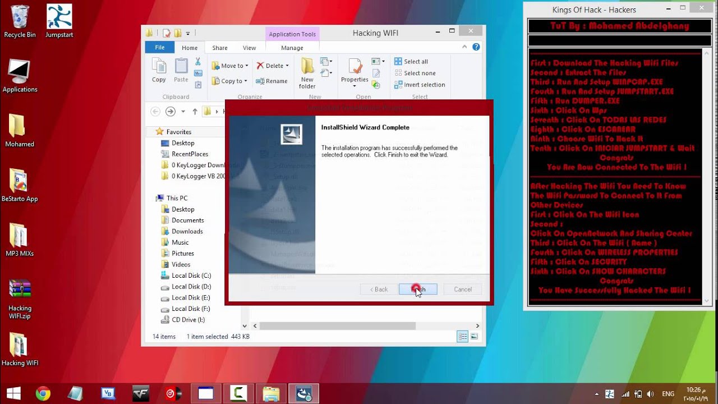
Task: Click the History icon in Open group
Action: click(376, 85)
